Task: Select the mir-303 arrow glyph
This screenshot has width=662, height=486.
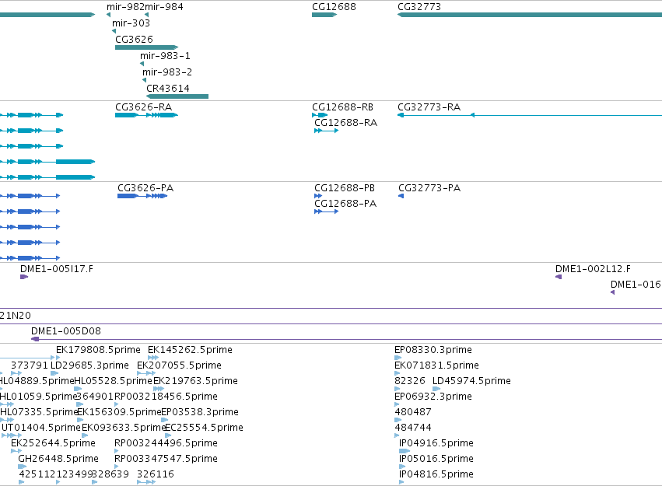Action: pos(114,31)
